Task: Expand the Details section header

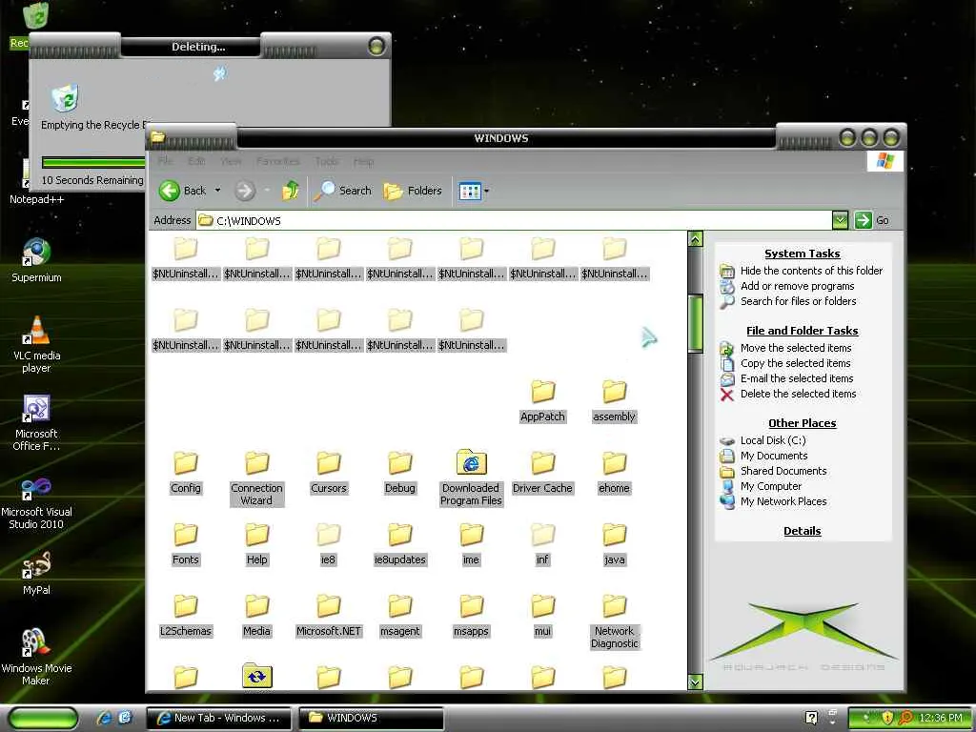Action: click(803, 531)
